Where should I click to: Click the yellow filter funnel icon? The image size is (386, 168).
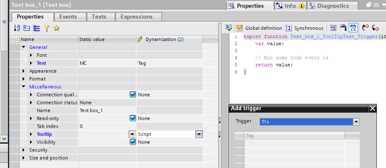tap(47, 28)
